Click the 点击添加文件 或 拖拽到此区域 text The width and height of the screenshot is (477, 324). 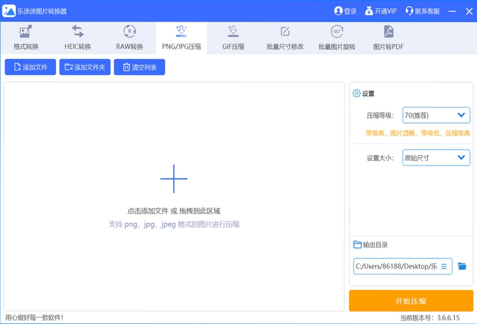174,211
